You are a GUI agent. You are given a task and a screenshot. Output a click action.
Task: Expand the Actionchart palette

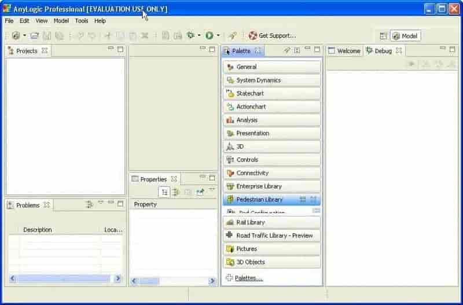point(271,107)
